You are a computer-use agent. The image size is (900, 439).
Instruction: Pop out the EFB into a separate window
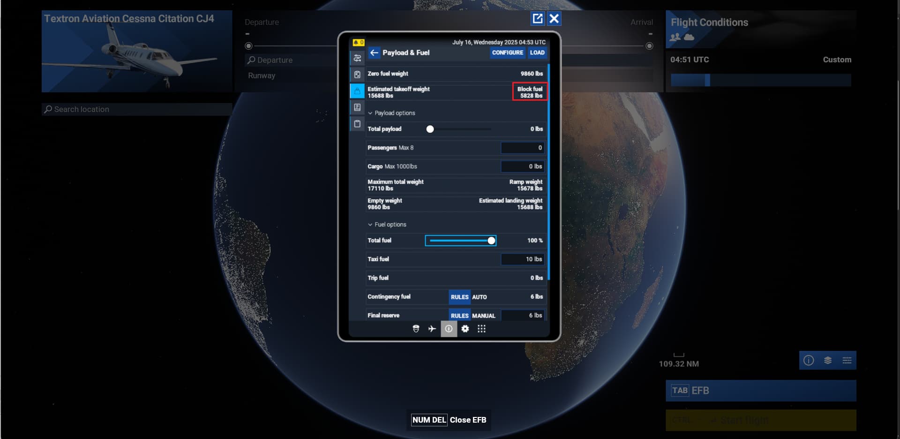(538, 18)
